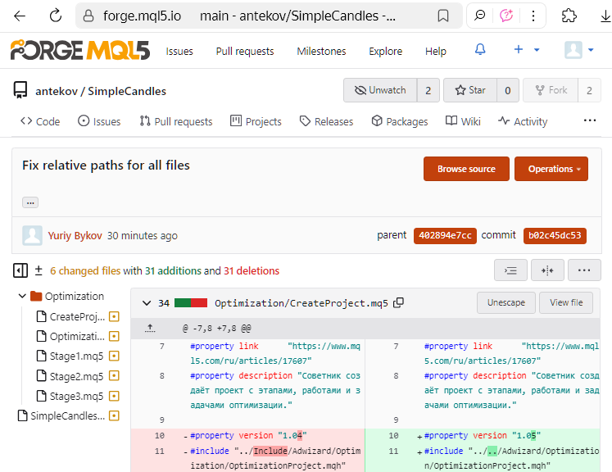Open the notifications bell
612x472 pixels.
[x=480, y=50]
